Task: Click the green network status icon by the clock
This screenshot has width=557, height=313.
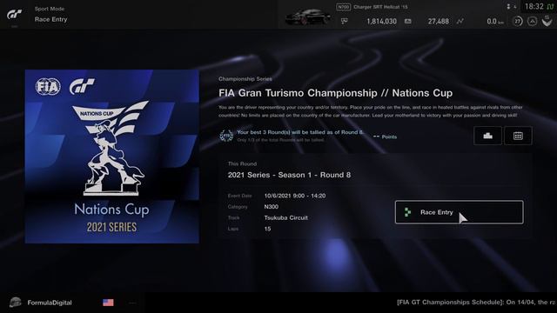Action: click(550, 7)
